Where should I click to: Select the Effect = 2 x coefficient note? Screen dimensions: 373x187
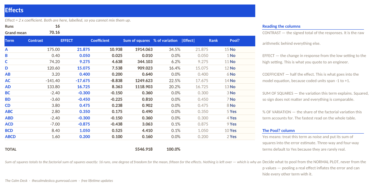click(68, 20)
